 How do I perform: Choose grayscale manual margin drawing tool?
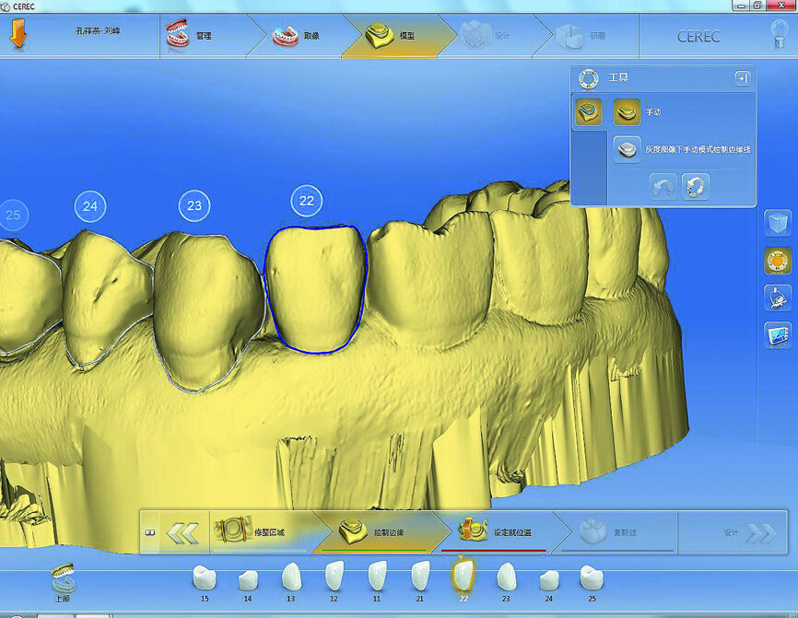point(628,148)
